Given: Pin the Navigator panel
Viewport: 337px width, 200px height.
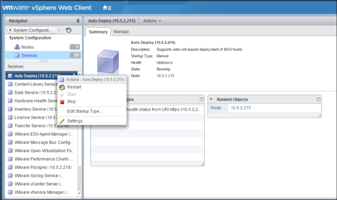Looking at the screenshot, I should [78, 21].
